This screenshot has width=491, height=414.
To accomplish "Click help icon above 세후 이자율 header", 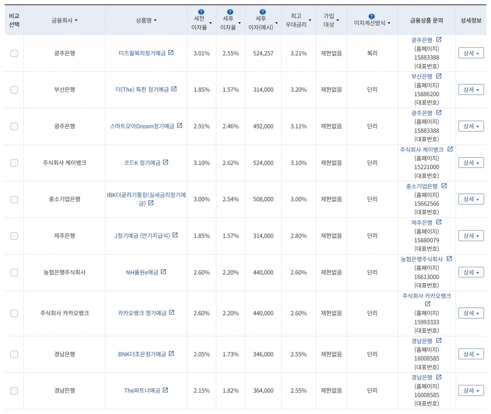I will tap(230, 12).
